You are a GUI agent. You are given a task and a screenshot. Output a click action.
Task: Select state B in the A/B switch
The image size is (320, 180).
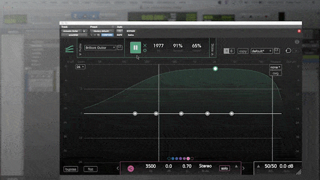coord(231,51)
